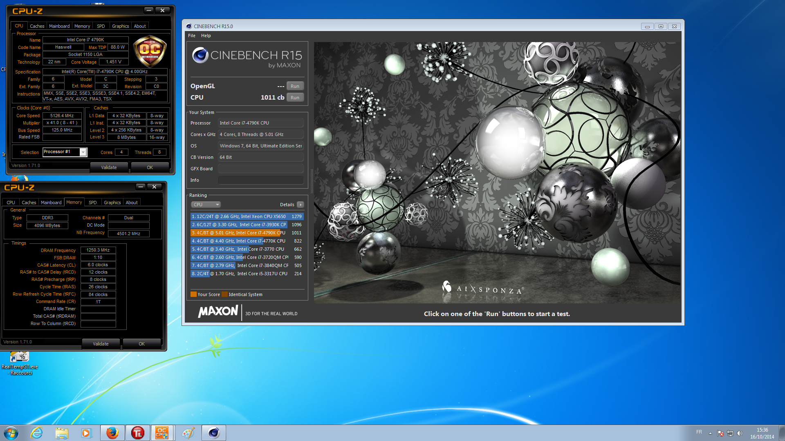Open the CPU ranking type dropdown
This screenshot has height=441, width=785.
206,205
